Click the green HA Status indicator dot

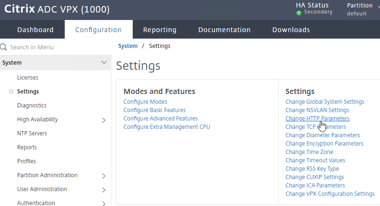tap(299, 13)
